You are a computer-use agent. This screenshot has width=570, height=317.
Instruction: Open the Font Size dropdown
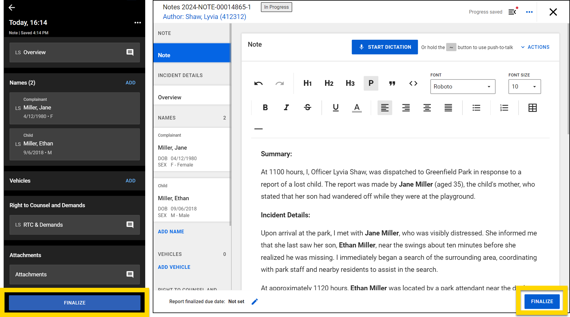click(524, 87)
